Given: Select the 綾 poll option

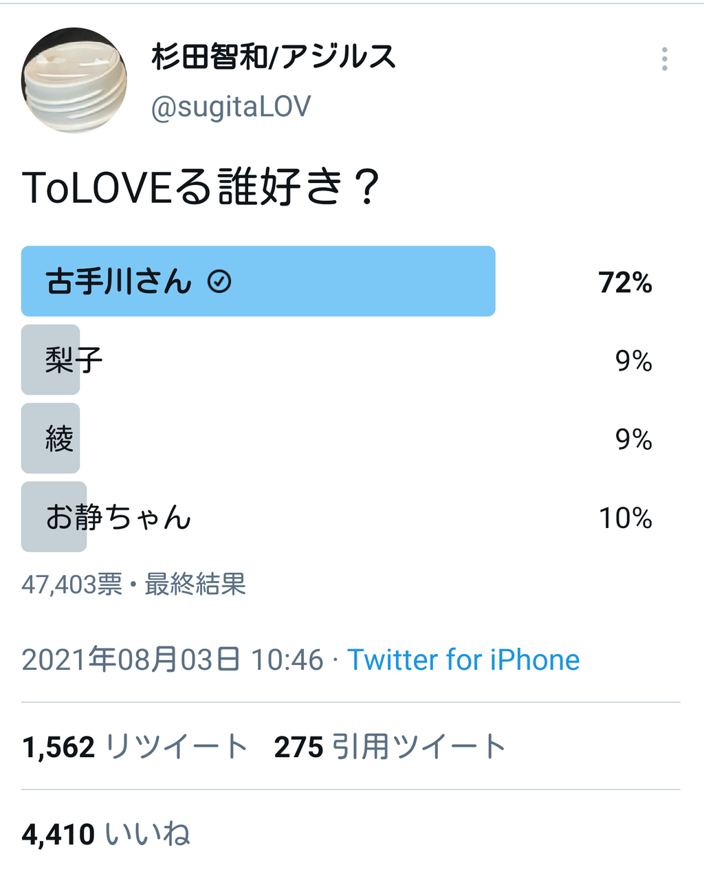Looking at the screenshot, I should point(337,438).
